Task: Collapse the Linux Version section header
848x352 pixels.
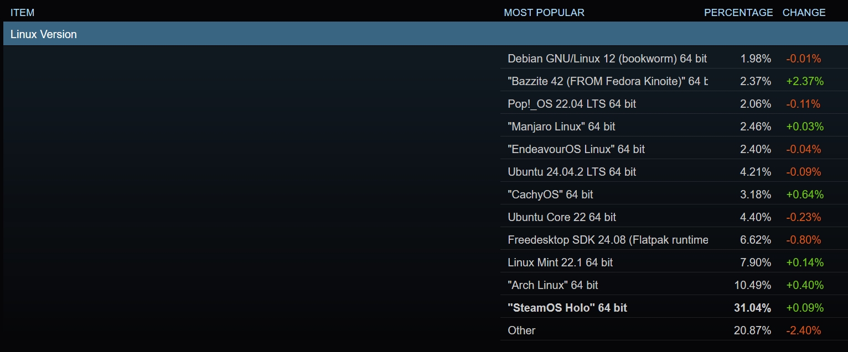Action: point(425,34)
